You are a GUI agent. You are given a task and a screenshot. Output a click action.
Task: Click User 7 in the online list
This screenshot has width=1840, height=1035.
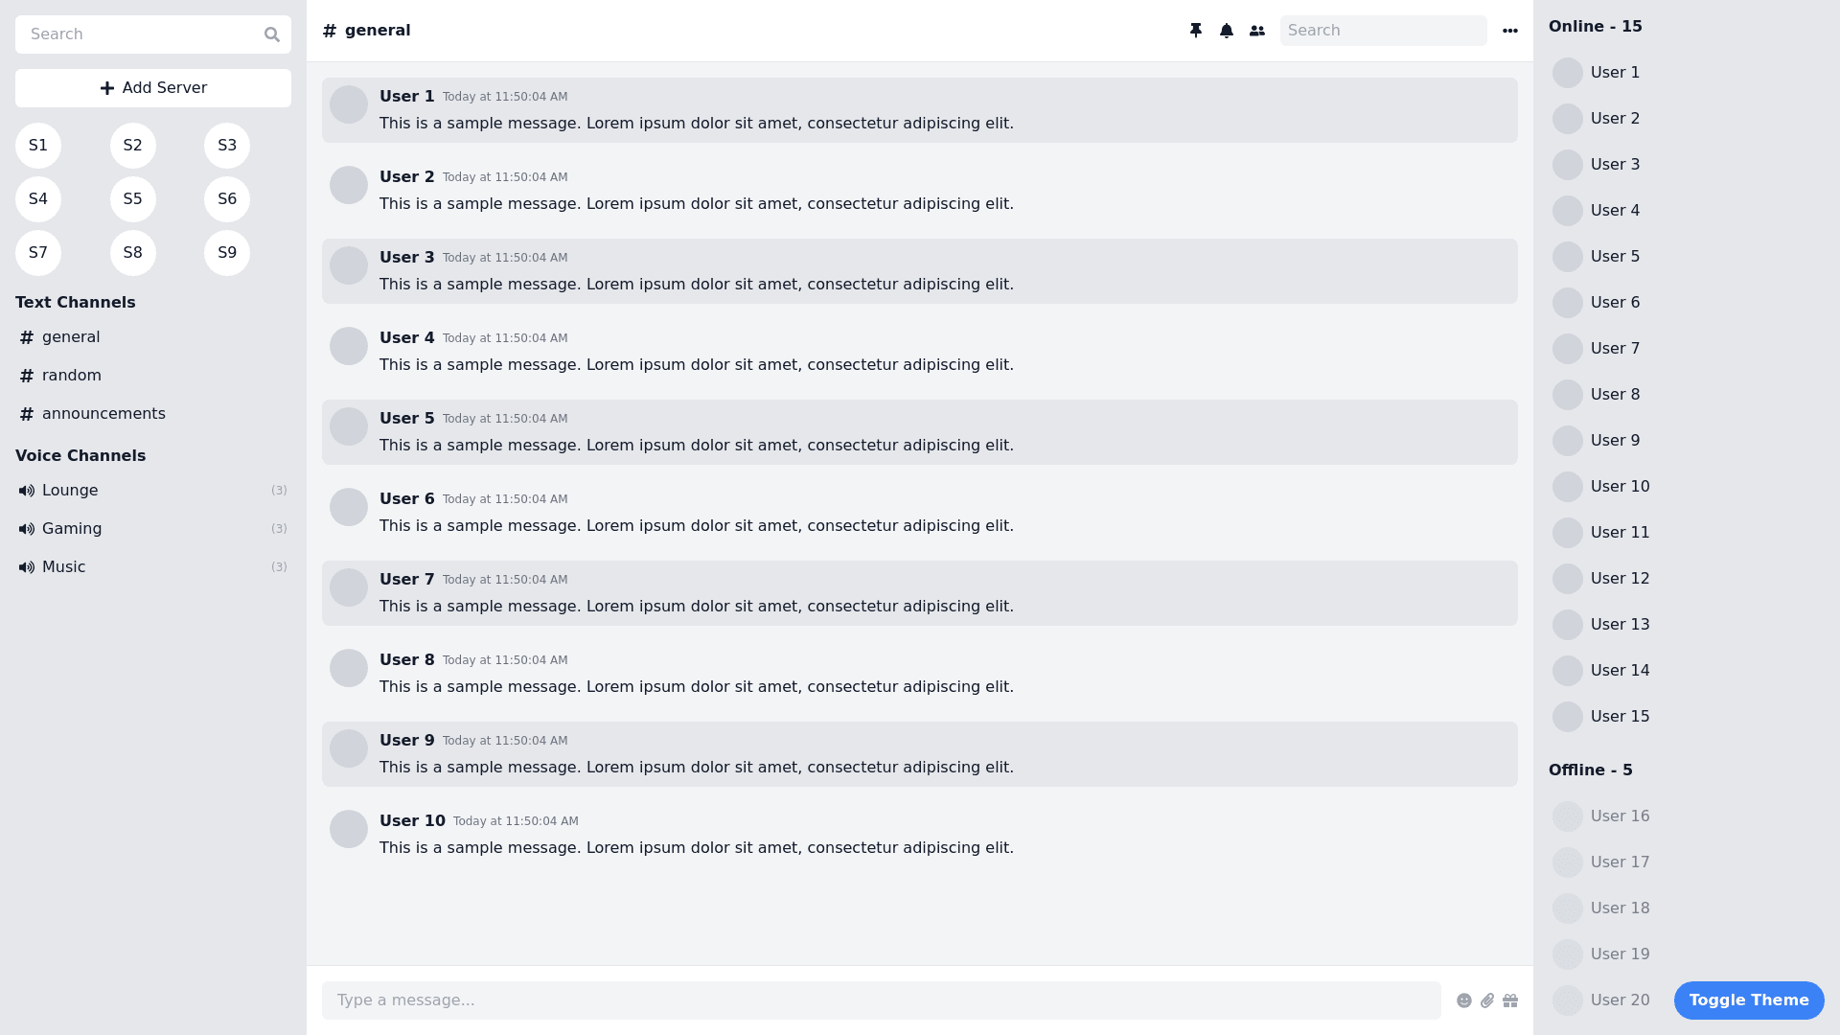1614,349
